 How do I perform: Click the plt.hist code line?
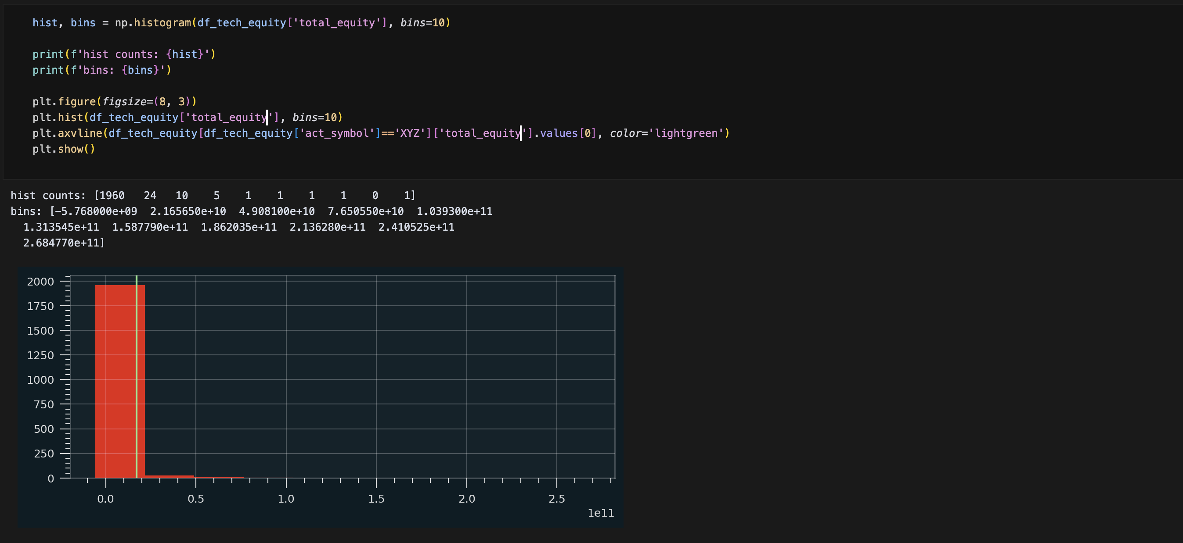pos(188,118)
